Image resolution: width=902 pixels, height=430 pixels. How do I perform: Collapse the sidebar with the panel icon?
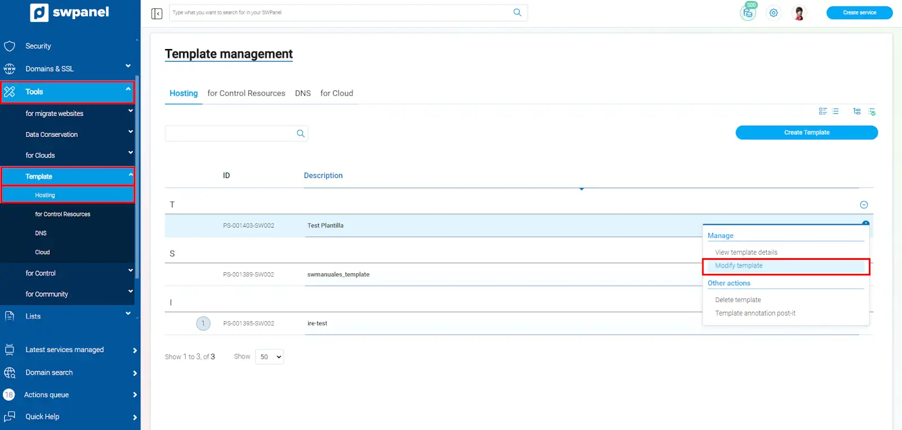click(157, 14)
